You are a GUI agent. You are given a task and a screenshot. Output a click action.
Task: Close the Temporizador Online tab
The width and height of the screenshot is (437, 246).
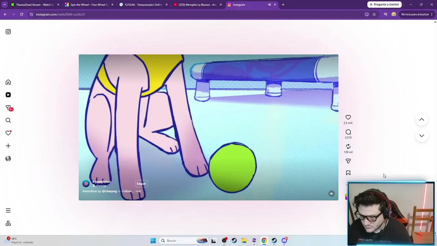point(167,5)
